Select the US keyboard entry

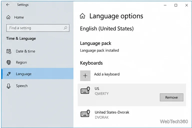click(132, 95)
